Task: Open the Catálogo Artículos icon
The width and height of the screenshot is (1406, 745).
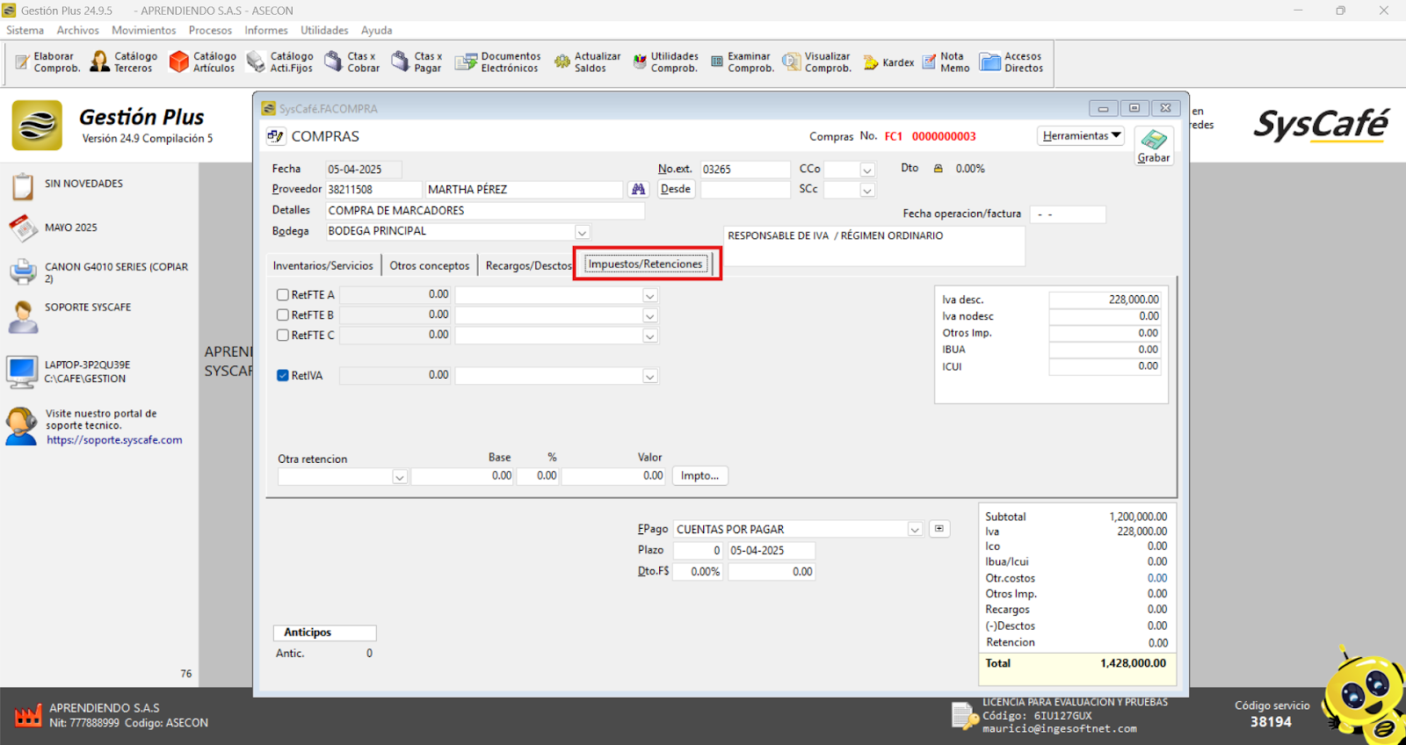Action: click(x=202, y=62)
